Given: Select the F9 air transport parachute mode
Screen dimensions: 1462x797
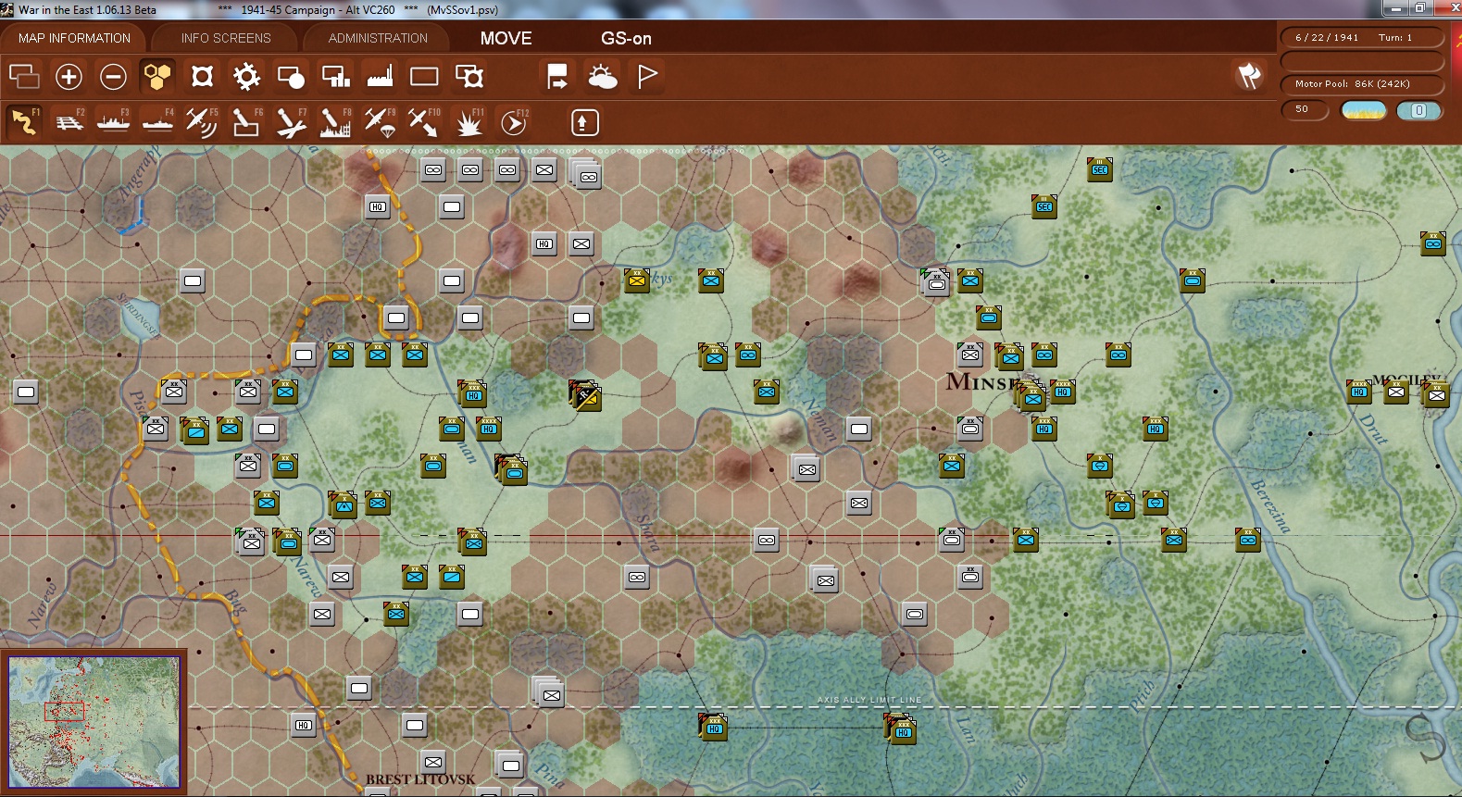Looking at the screenshot, I should coord(380,122).
